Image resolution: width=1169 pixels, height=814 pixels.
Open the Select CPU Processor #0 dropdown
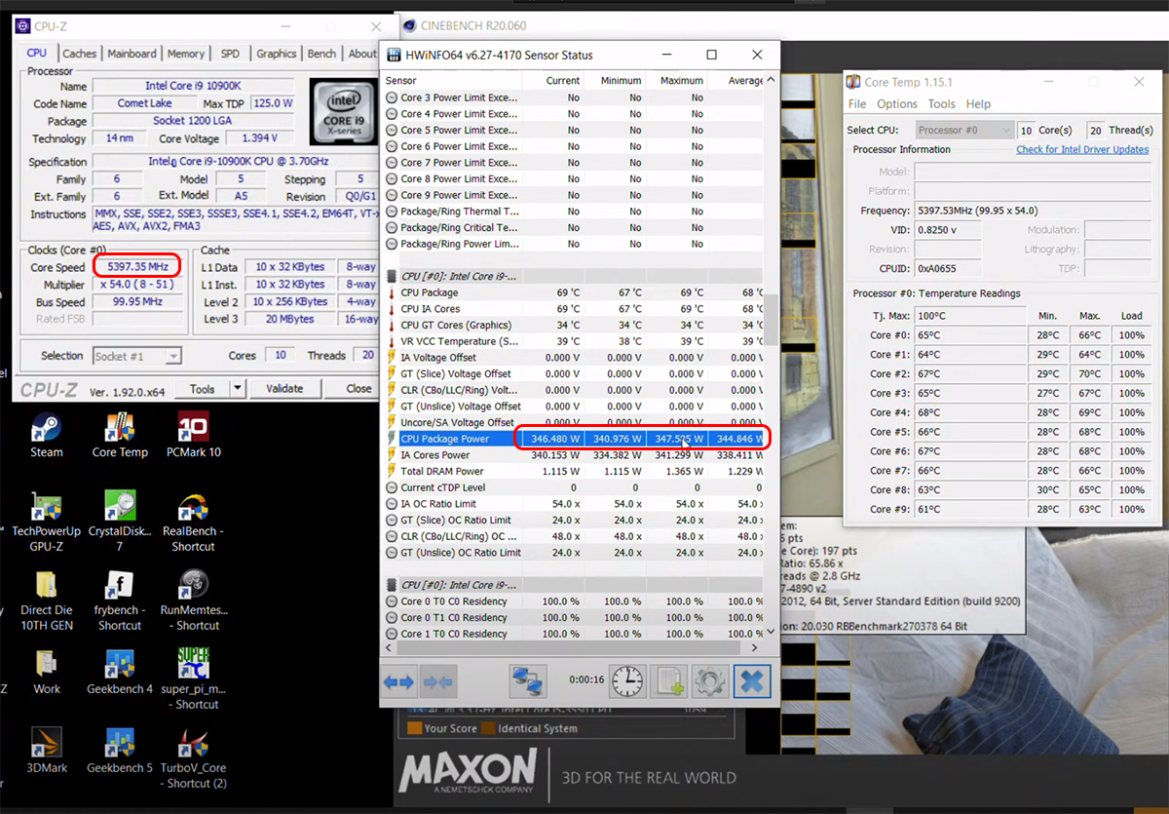[x=965, y=130]
